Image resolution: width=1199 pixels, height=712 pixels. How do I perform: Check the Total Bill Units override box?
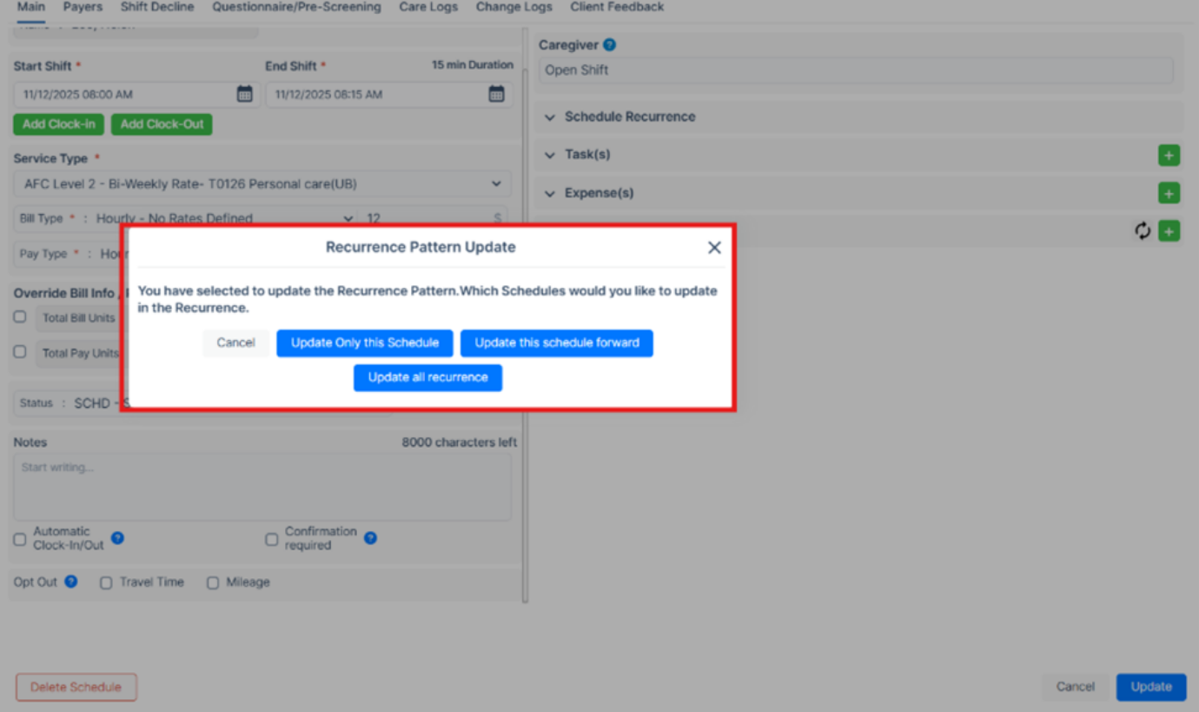[x=19, y=318]
